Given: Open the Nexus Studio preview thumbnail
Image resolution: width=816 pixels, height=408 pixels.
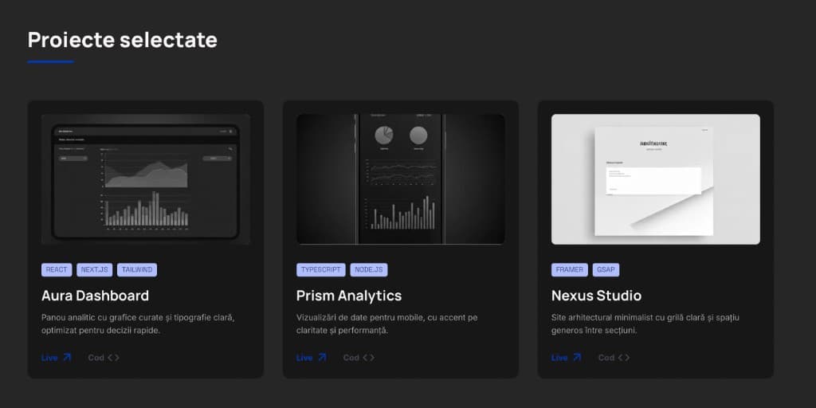Looking at the screenshot, I should tap(655, 178).
